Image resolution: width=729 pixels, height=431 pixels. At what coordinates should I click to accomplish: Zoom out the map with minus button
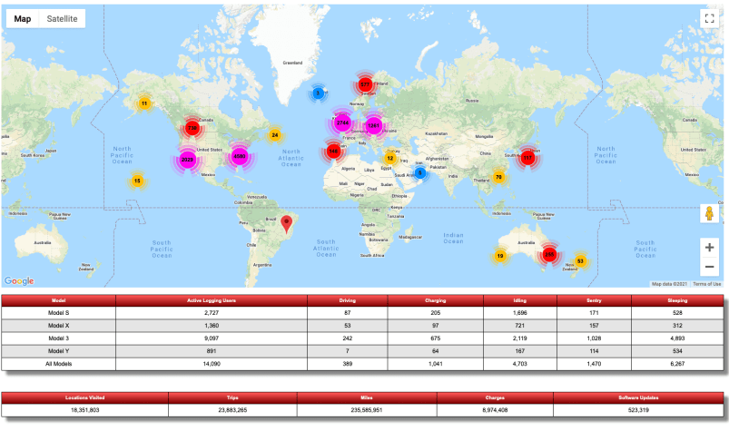tap(709, 267)
